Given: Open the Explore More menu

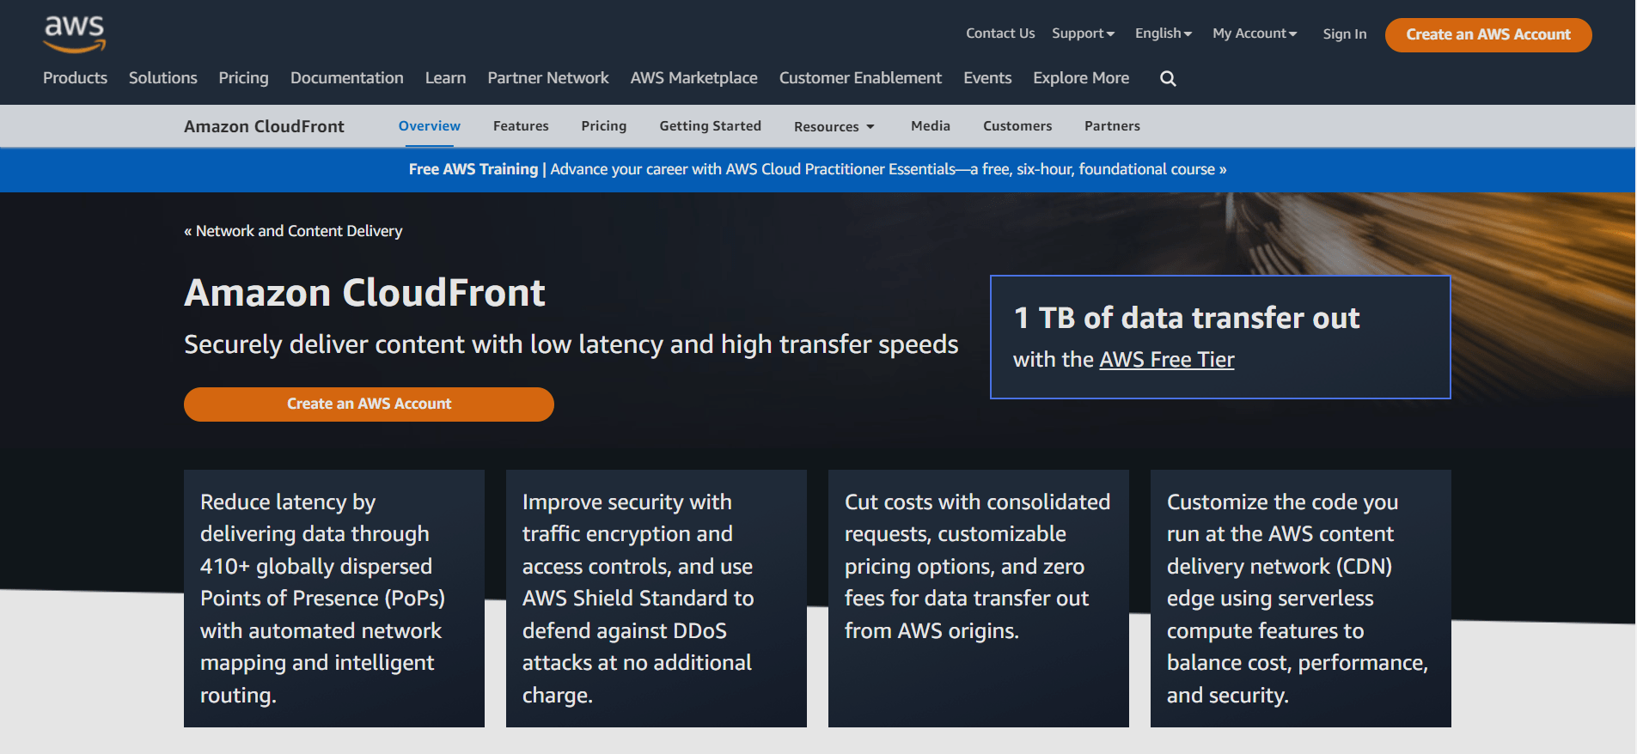Looking at the screenshot, I should [x=1081, y=78].
